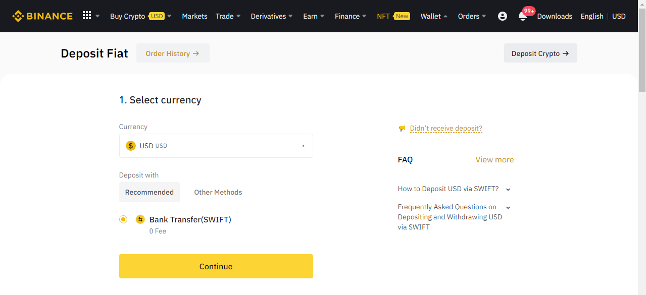Viewport: 646px width, 295px height.
Task: Expand the Wallet dropdown menu
Action: click(434, 16)
